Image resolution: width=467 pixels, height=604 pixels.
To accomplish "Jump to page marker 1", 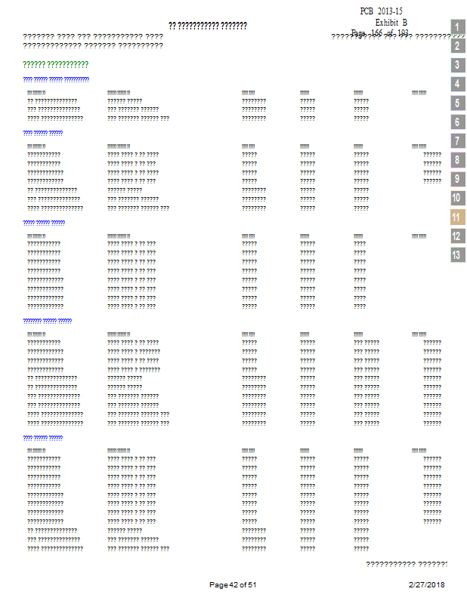I will coord(458,27).
